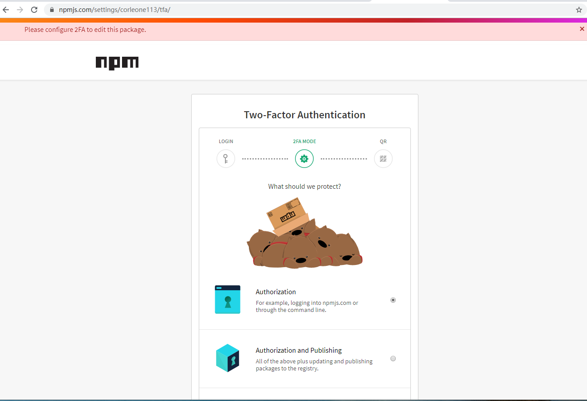Screen dimensions: 587x401
Task: Click the "2FA MODE" step label
Action: coord(304,141)
